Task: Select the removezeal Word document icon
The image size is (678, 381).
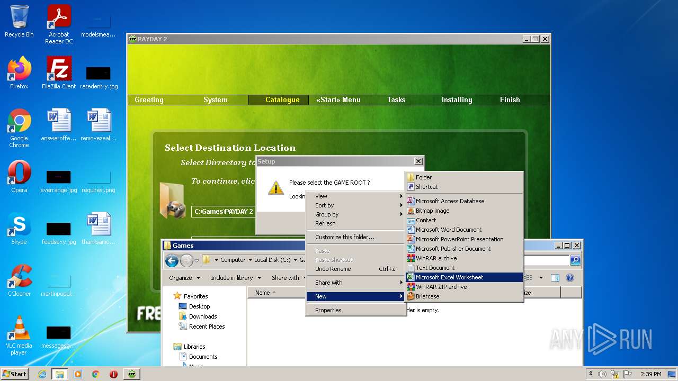Action: tap(99, 125)
